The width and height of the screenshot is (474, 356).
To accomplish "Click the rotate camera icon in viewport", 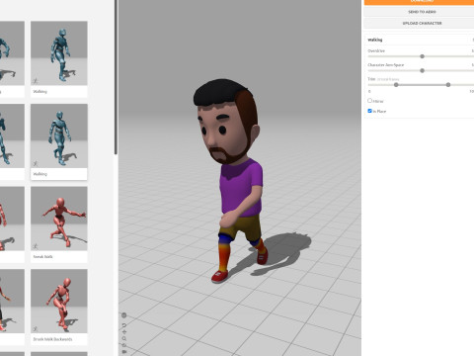I will point(124,325).
